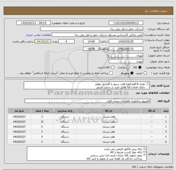This screenshot has height=170, width=176.
Task: Click the remaining days field showing 4
Action: pyautogui.click(x=66, y=42)
